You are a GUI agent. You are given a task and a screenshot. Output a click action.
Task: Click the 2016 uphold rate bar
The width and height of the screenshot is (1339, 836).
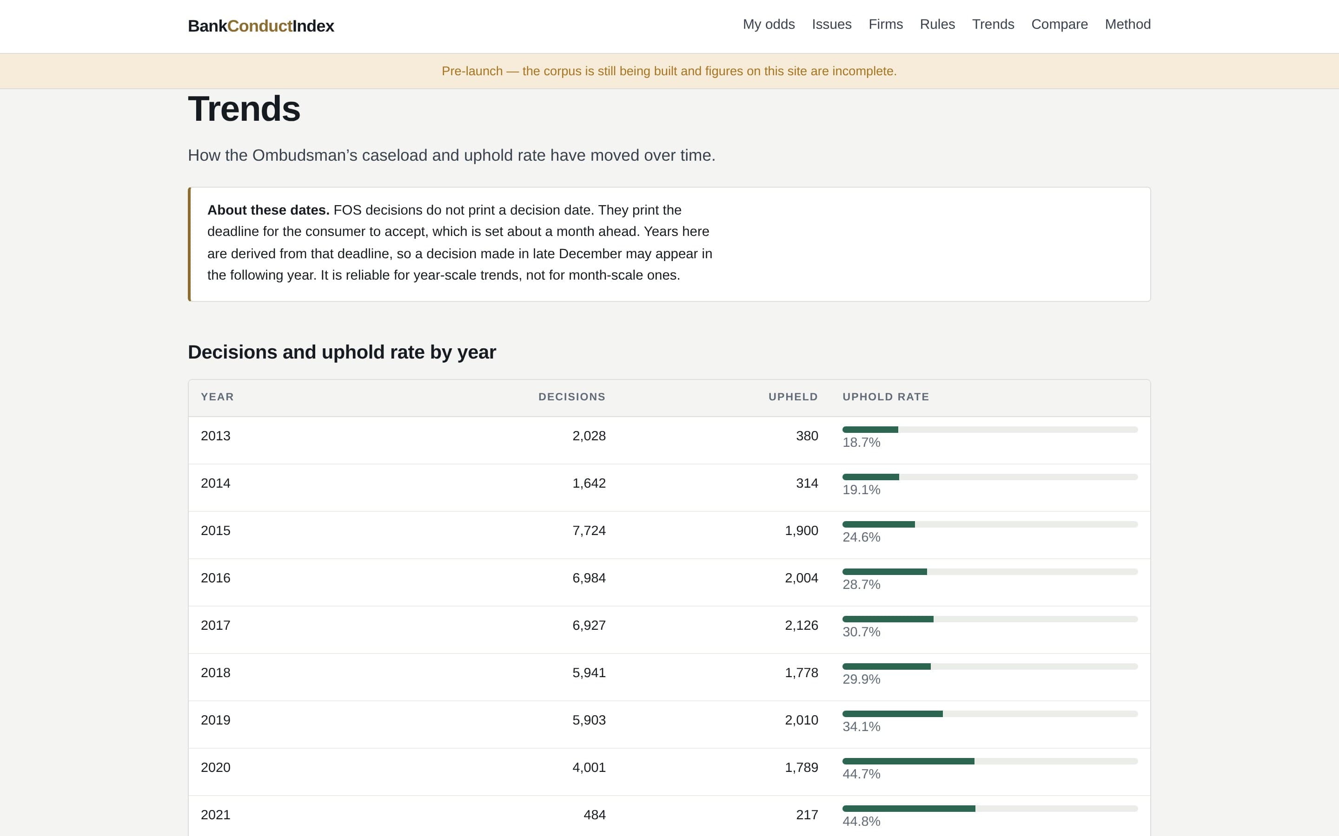click(x=990, y=572)
